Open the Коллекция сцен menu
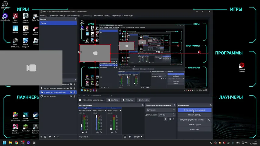Viewport: 260px width, 146px height. point(102,16)
